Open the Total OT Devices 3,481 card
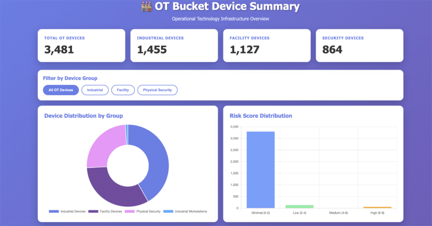Screen dimensions: 432x226 tap(81, 45)
